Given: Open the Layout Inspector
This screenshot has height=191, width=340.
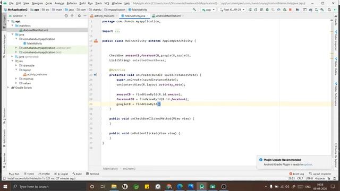Looking at the screenshot, I should click(x=320, y=173).
